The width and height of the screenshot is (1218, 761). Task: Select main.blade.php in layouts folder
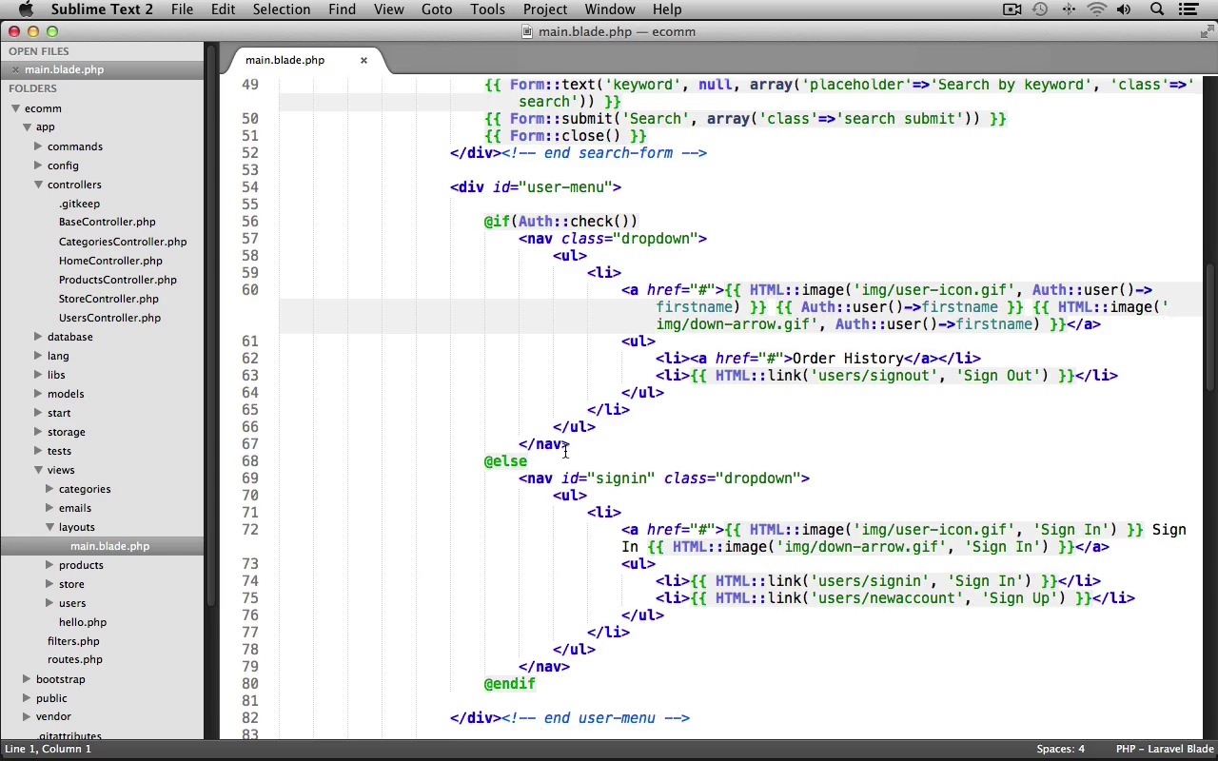[109, 546]
